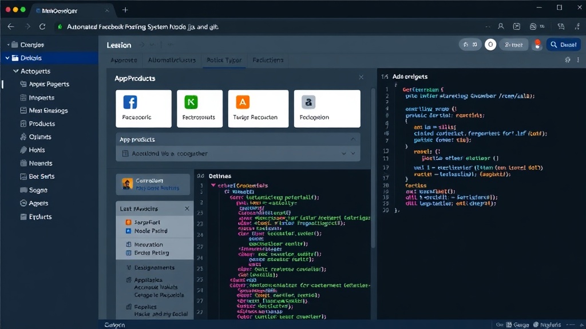This screenshot has height=329, width=586.
Task: Click the Inpperts sidebar icon
Action: [x=23, y=98]
